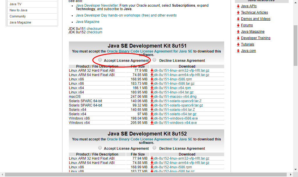Open Java Magazine link in See also list
Screen dimensions: 298x177
coord(88,22)
